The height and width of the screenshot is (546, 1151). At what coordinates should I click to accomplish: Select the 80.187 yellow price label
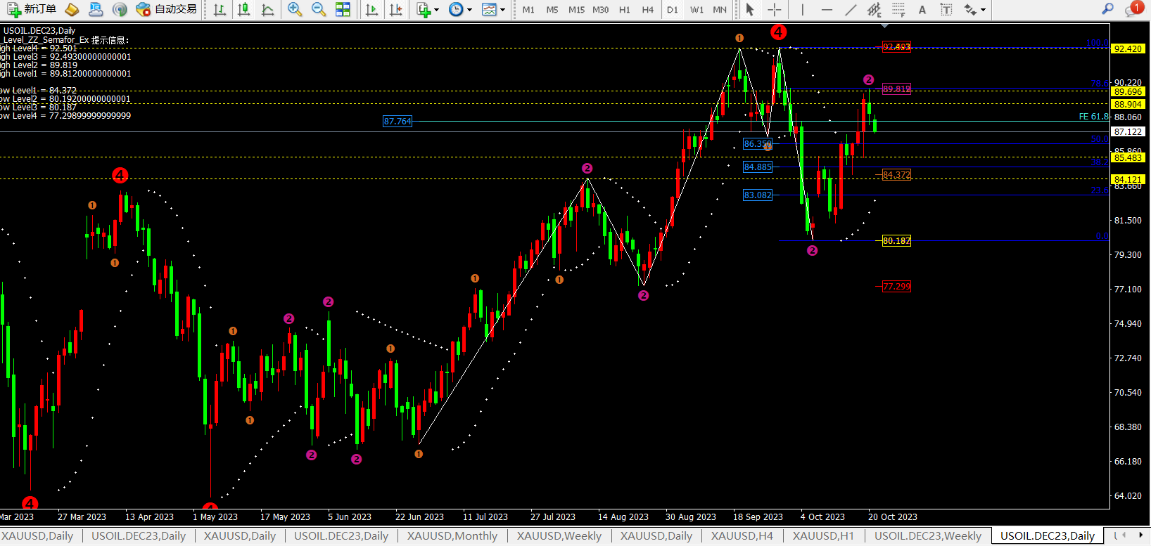(896, 240)
